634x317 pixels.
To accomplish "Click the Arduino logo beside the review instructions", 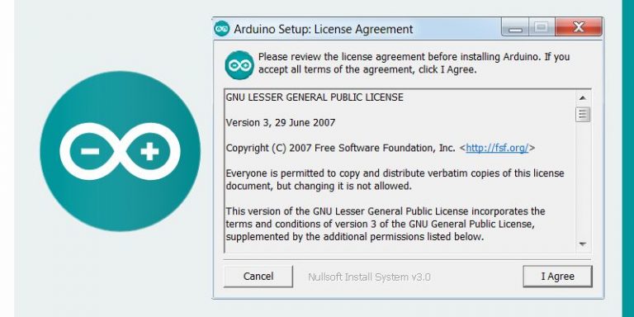I will [x=239, y=64].
